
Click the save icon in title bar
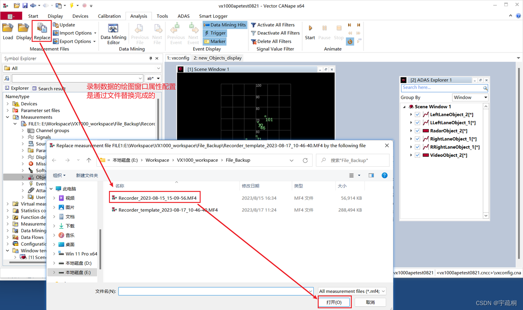25,6
